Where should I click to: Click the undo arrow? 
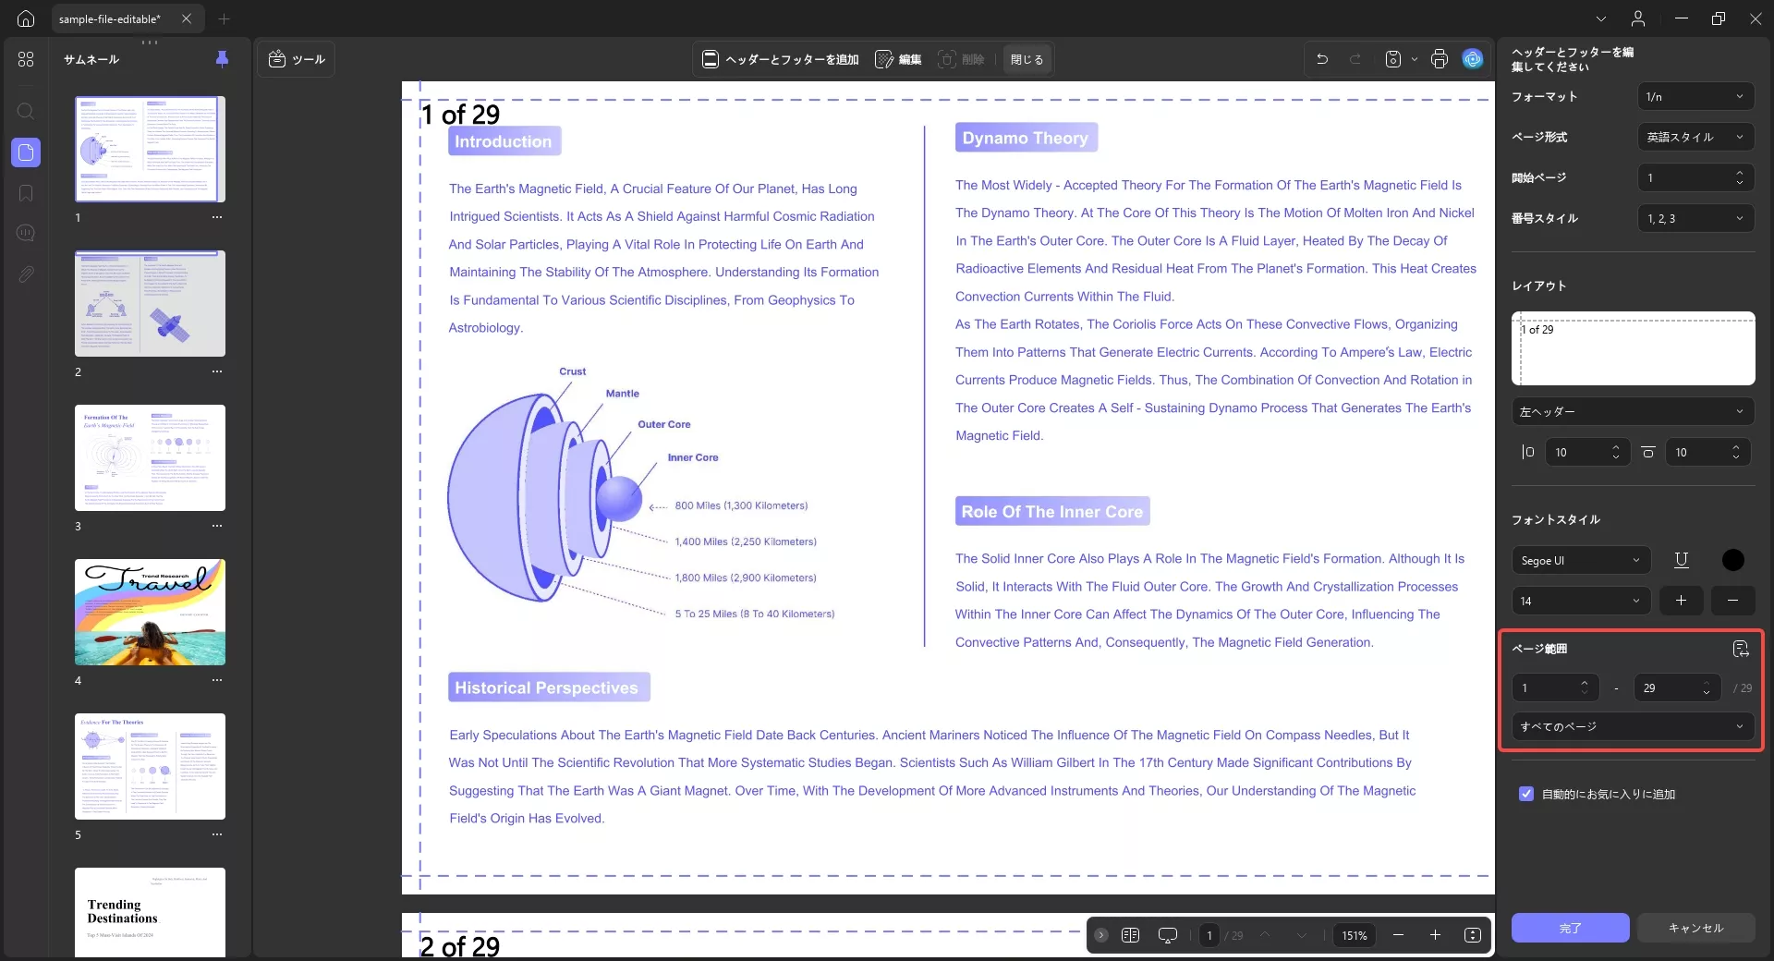(1322, 59)
